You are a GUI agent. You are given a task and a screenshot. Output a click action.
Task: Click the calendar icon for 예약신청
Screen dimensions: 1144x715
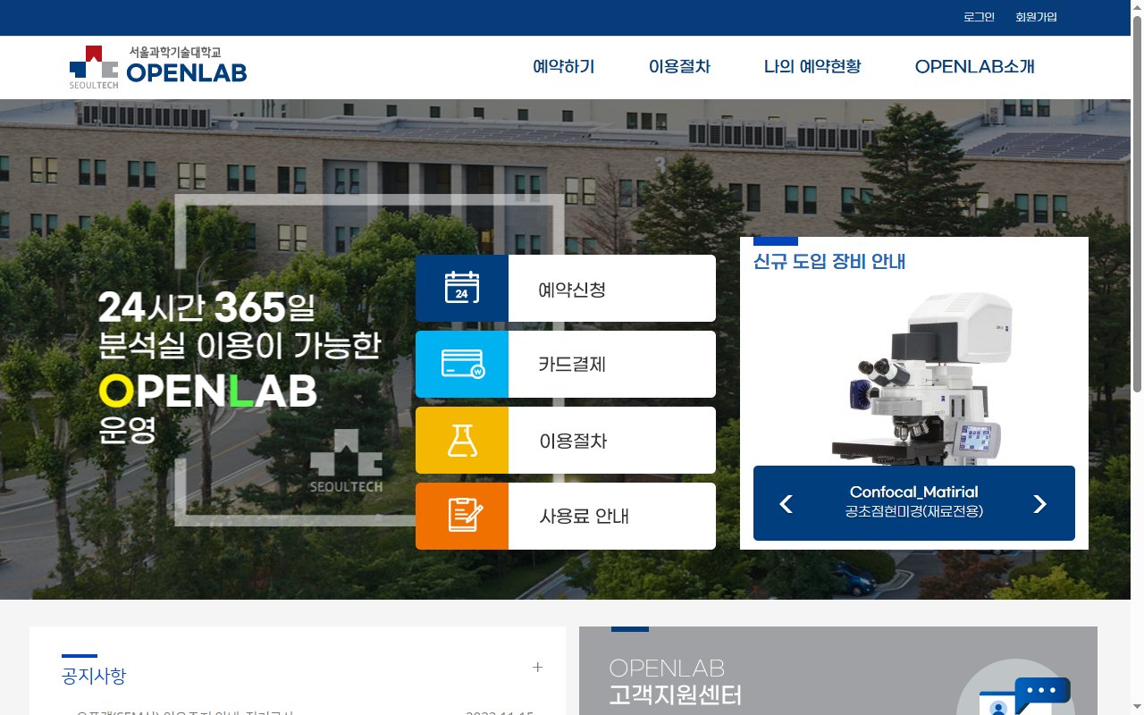tap(462, 288)
